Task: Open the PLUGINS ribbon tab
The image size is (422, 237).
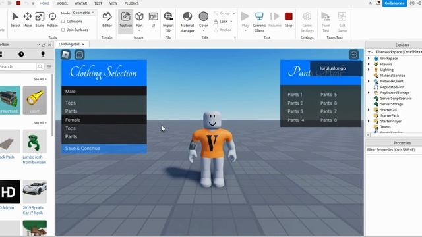Action: 131,3
